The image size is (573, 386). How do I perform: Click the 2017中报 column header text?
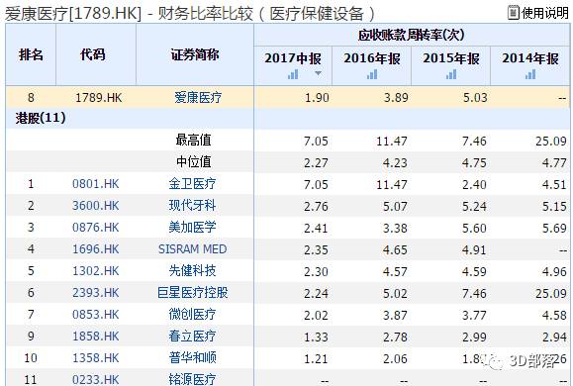pyautogui.click(x=293, y=58)
